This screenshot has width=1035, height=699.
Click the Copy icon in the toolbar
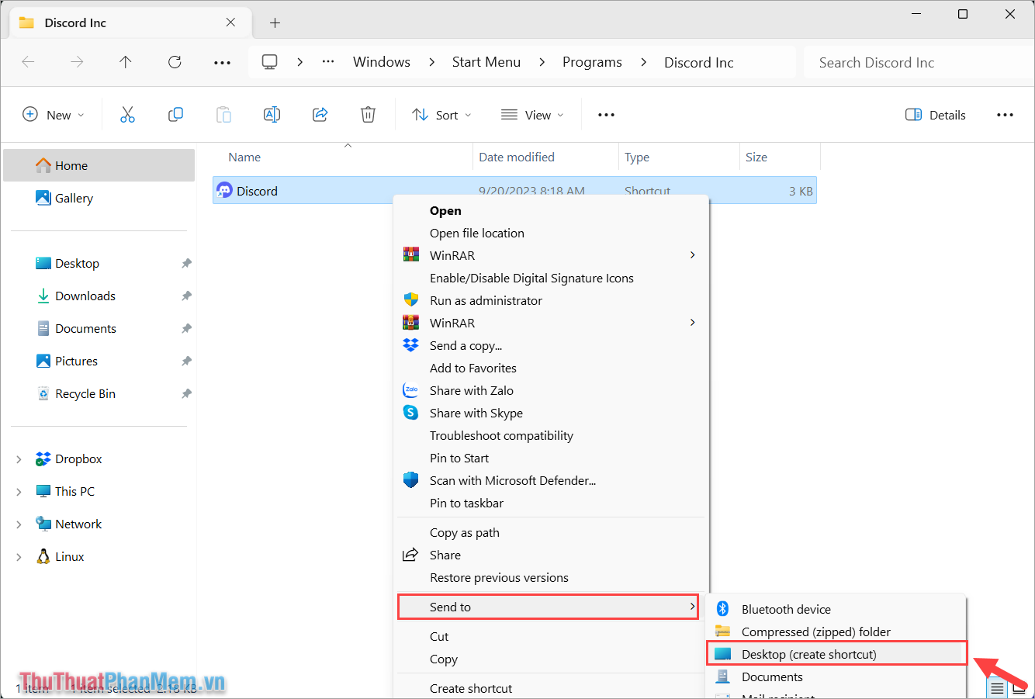[x=175, y=114]
